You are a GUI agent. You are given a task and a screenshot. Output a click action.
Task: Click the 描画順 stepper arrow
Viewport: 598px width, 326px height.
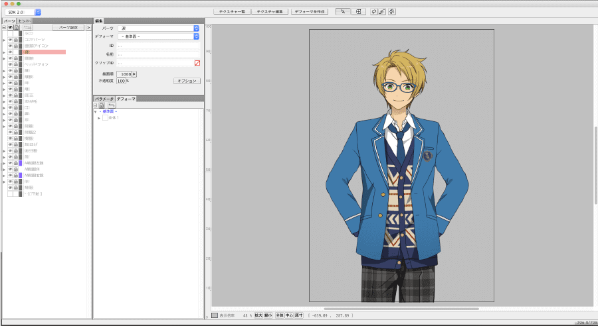134,74
